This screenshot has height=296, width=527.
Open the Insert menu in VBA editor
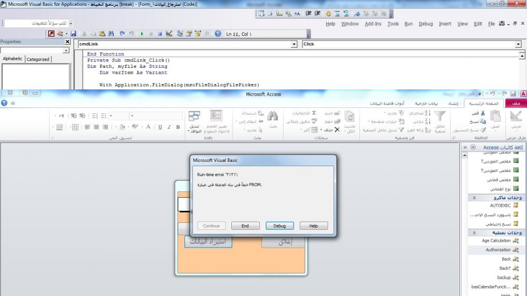[x=445, y=24]
